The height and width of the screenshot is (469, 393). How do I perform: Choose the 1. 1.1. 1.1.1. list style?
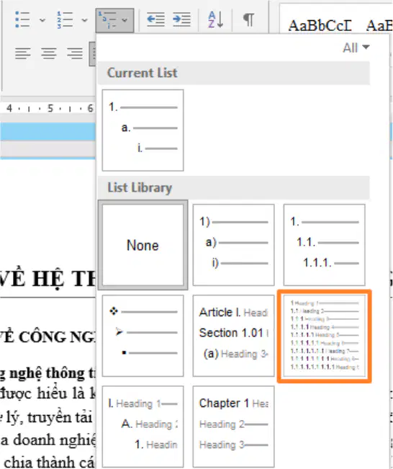pyautogui.click(x=325, y=245)
